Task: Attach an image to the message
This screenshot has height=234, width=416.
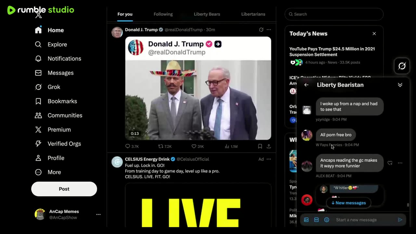Action: coord(306,220)
